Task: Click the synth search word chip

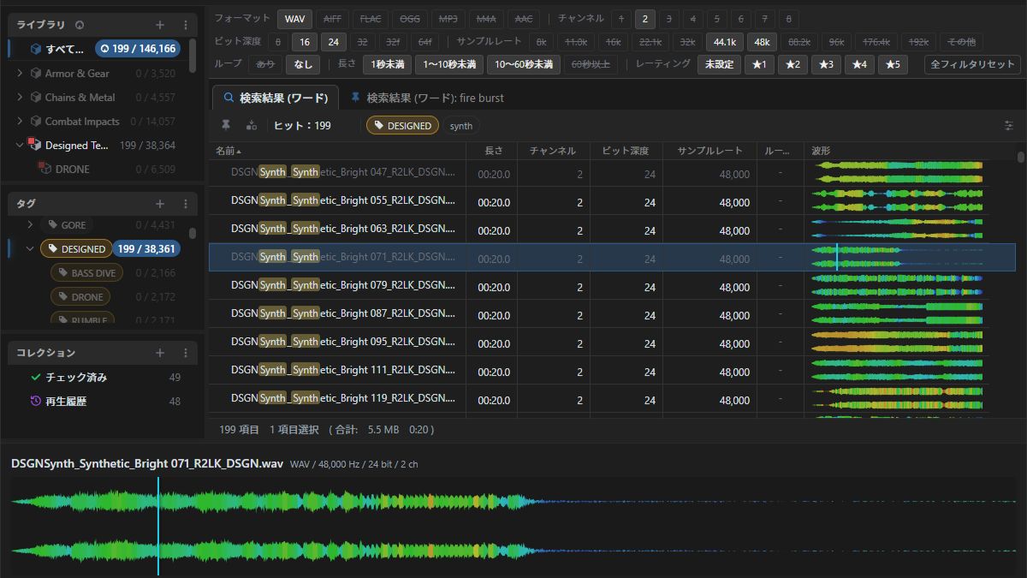Action: point(461,126)
